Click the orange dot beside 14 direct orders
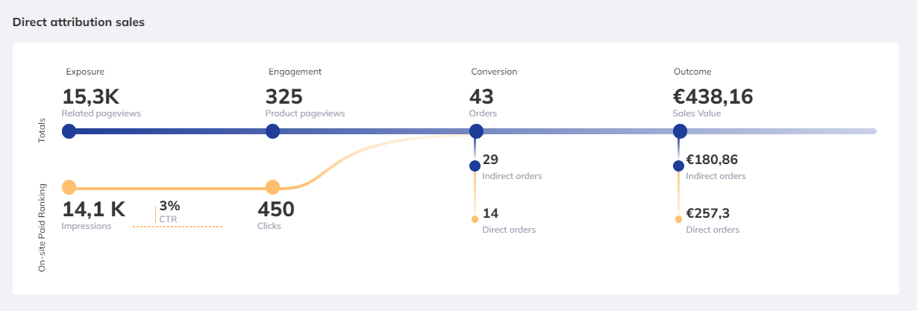 (x=475, y=219)
